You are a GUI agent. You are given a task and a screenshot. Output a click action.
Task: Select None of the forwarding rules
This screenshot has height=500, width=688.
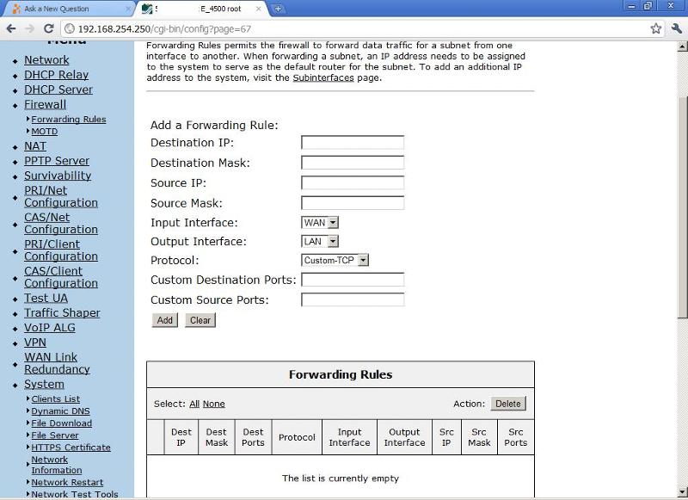[x=213, y=404]
